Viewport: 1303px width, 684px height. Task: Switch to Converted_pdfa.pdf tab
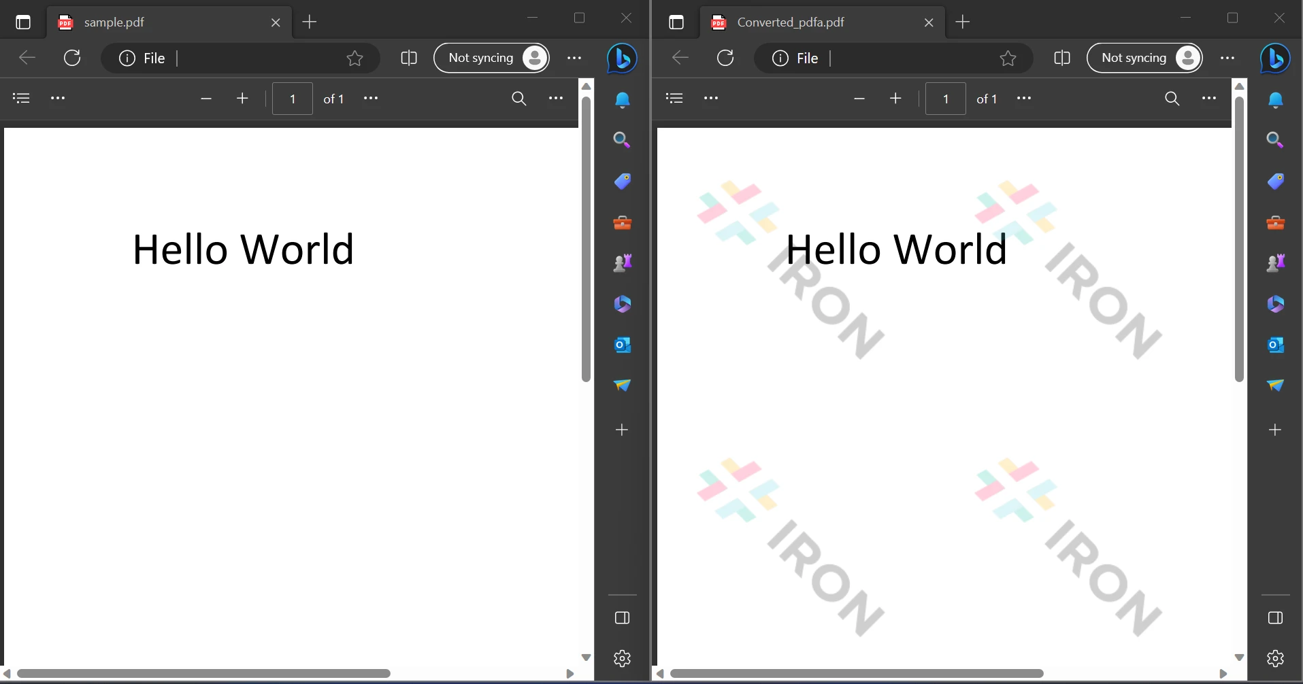823,22
